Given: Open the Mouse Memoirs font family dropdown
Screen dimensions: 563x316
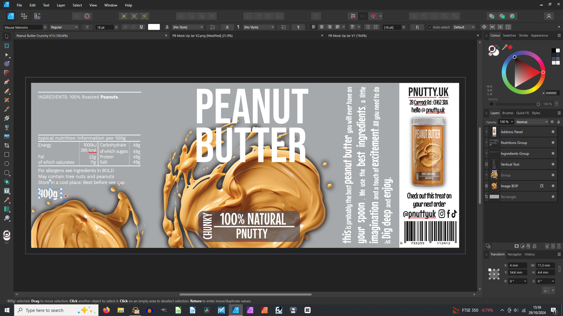Looking at the screenshot, I should 45,27.
